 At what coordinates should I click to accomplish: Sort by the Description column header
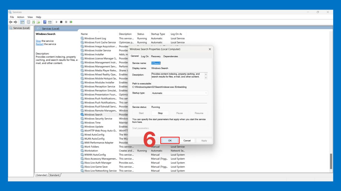(x=127, y=34)
